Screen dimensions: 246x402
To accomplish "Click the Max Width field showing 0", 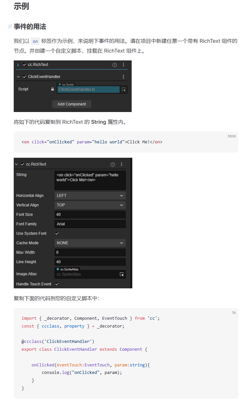I will [90, 252].
